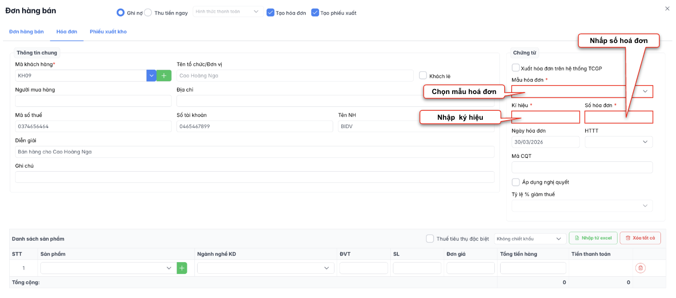Switch to the Đơn hàng bán tab

tap(27, 32)
